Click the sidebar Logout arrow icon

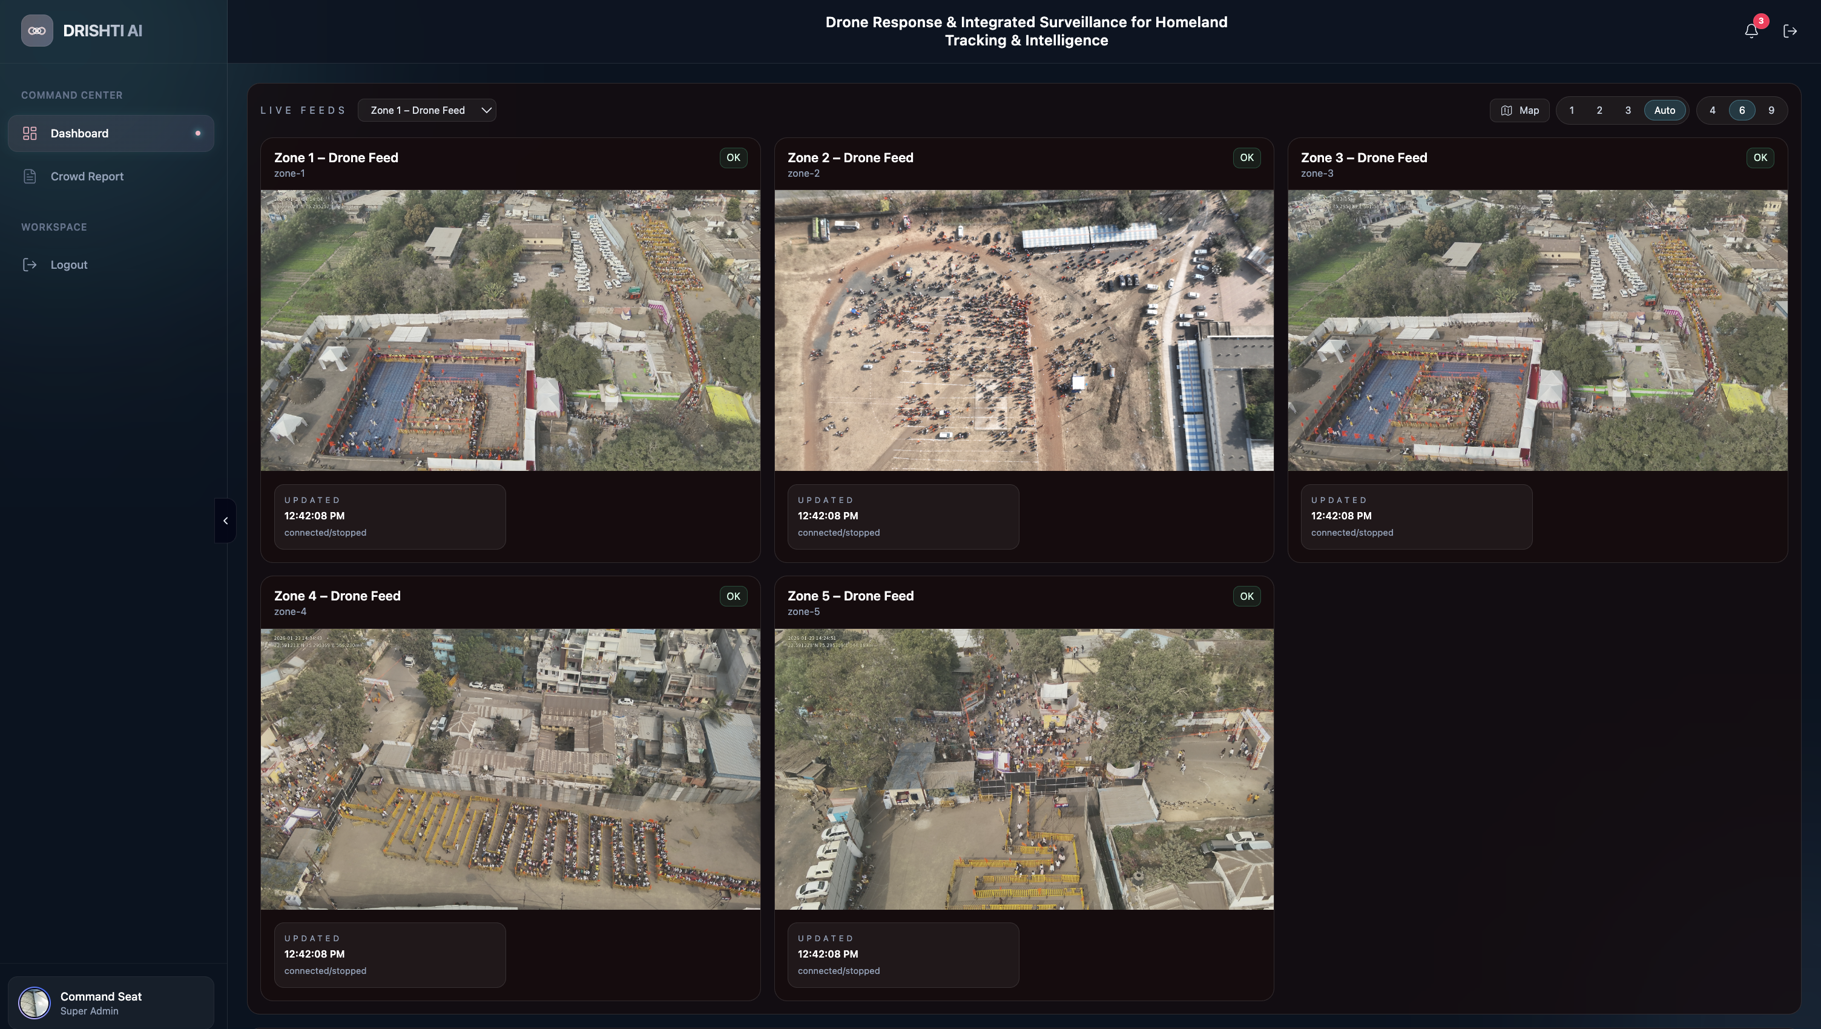(30, 265)
